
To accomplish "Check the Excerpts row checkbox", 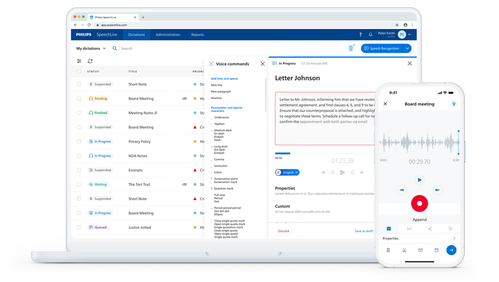I will tap(79, 170).
